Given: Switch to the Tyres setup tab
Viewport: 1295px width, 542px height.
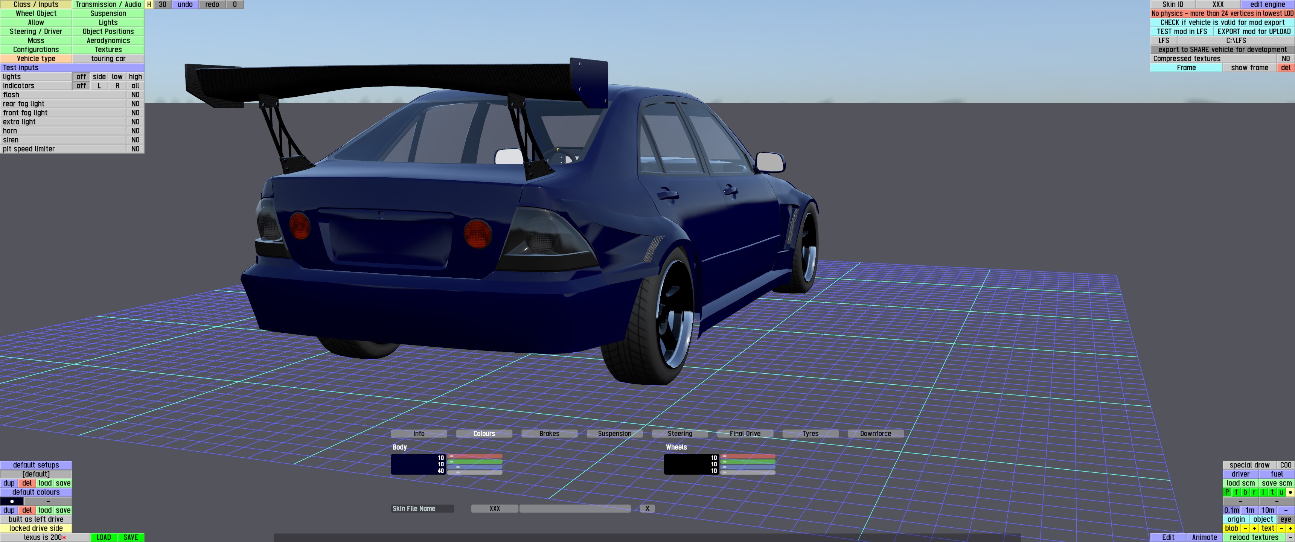Looking at the screenshot, I should (810, 433).
